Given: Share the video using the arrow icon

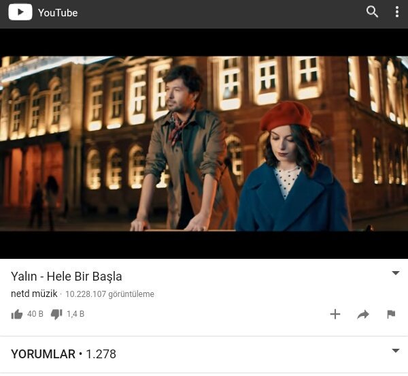Looking at the screenshot, I should [x=363, y=315].
